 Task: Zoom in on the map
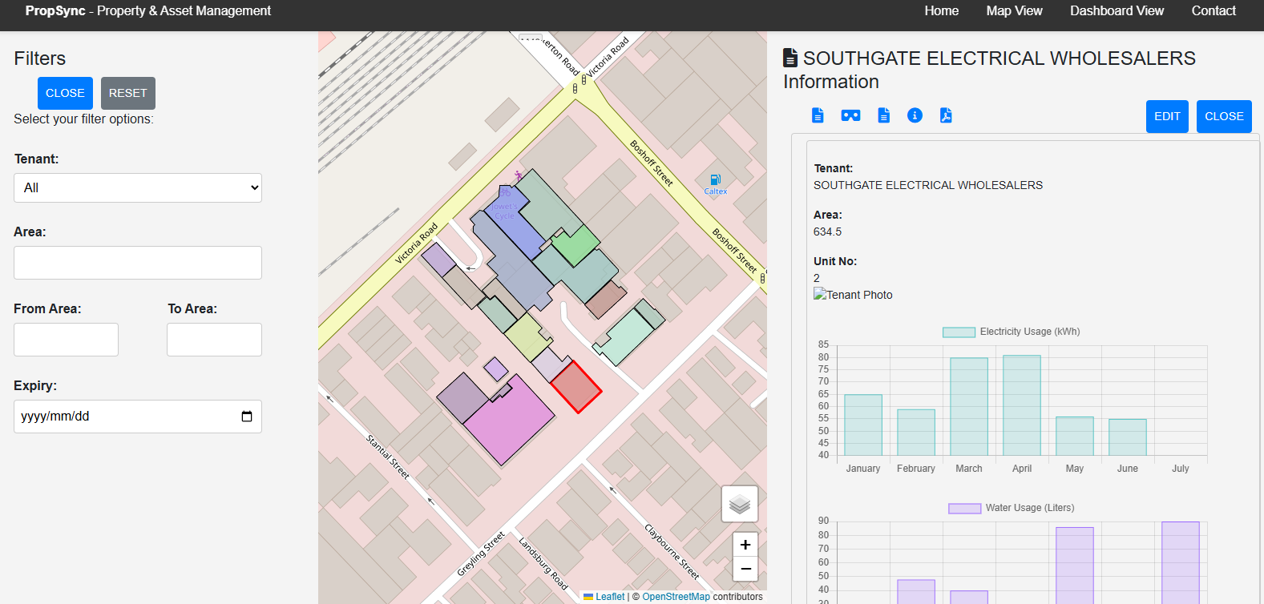click(x=745, y=545)
